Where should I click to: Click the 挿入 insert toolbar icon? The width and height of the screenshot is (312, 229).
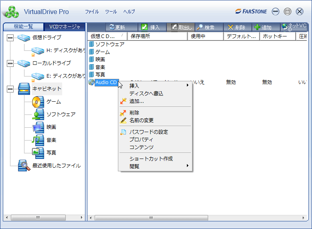[144, 27]
